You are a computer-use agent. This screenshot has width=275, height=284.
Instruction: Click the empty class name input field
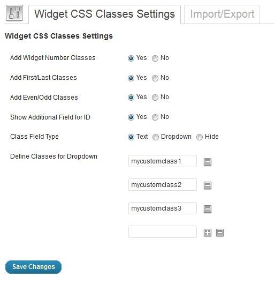162,231
